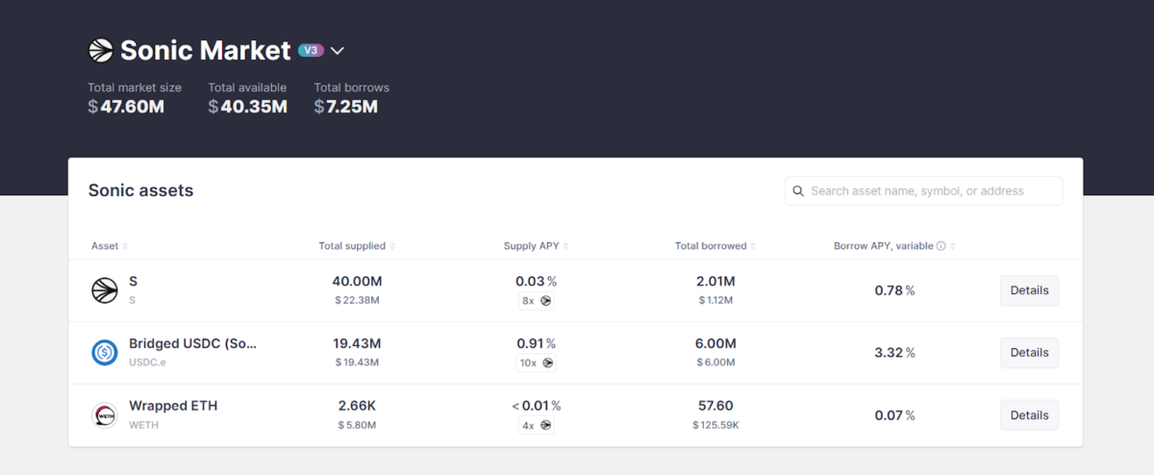Click the $125.59K borrowed dollar value
The image size is (1154, 475).
pyautogui.click(x=716, y=425)
